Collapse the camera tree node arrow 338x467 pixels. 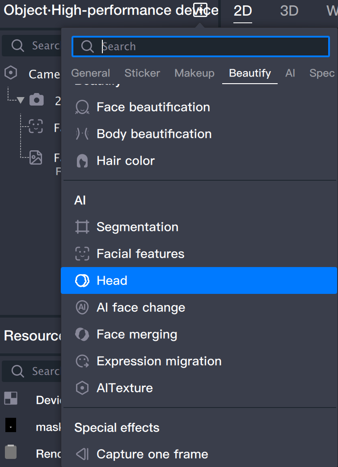point(21,101)
